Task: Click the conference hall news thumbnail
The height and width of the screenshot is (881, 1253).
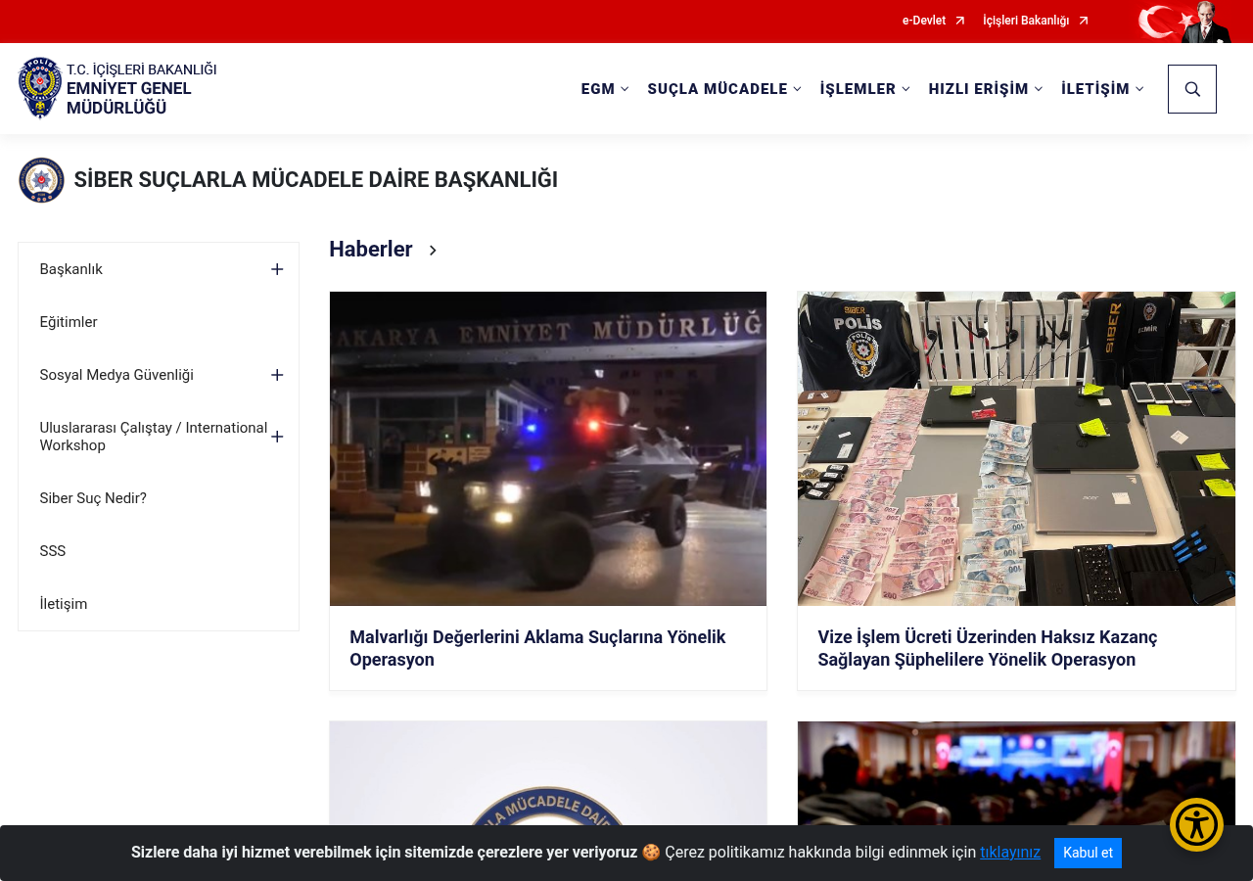Action: coord(1016,773)
